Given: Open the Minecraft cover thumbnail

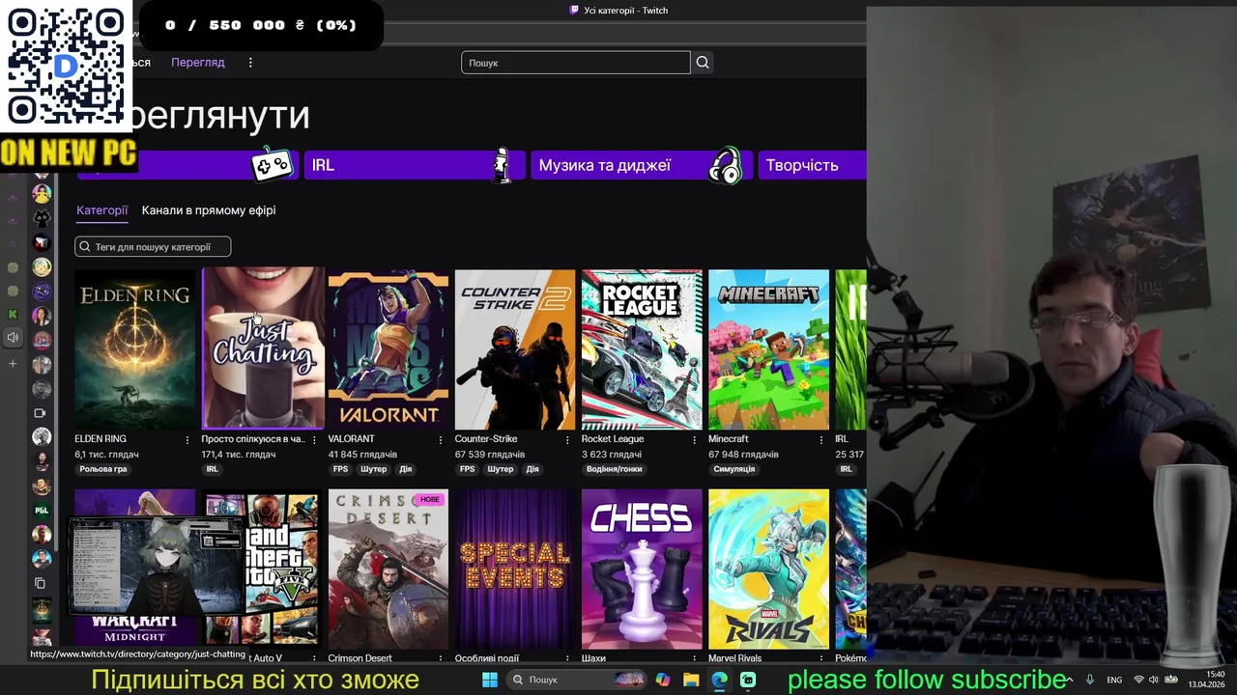Looking at the screenshot, I should click(768, 349).
